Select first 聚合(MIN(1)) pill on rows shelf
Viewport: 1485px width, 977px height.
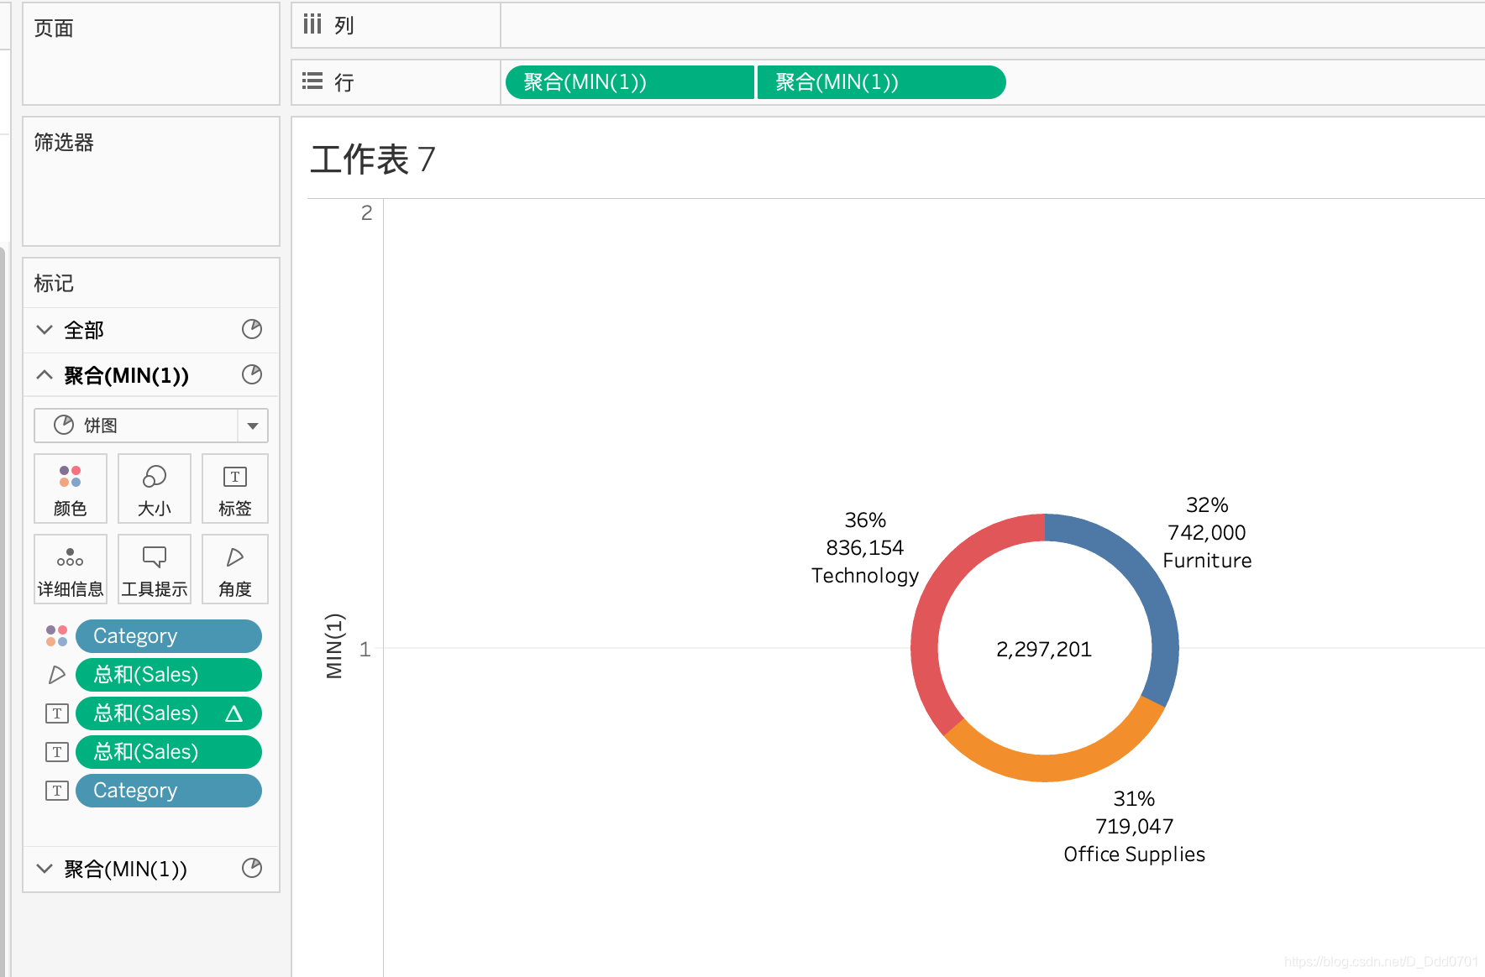coord(630,82)
